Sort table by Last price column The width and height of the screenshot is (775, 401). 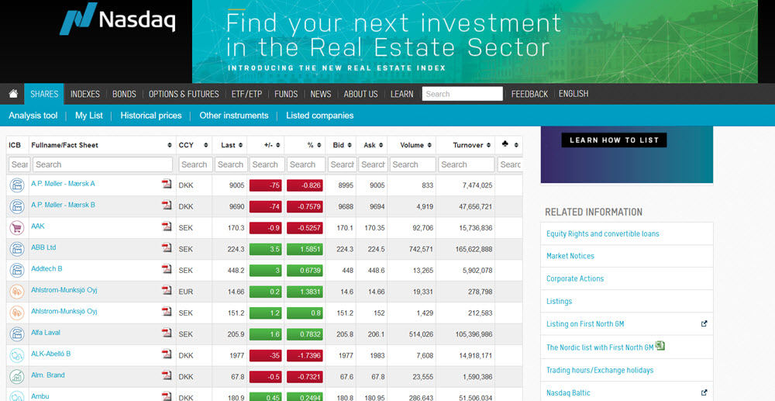[231, 145]
